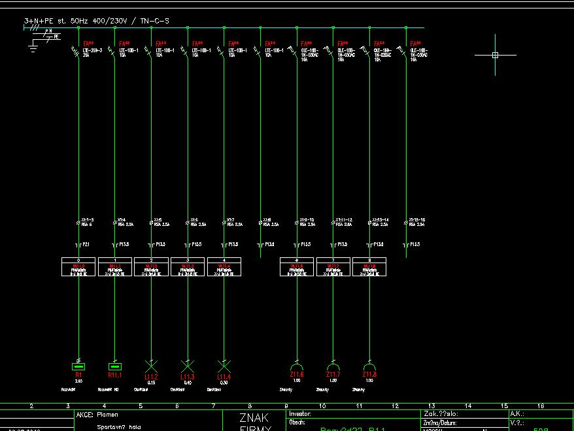Image resolution: width=574 pixels, height=431 pixels.
Task: Select the terminal symbol at X1:15-16
Action: pos(405,223)
